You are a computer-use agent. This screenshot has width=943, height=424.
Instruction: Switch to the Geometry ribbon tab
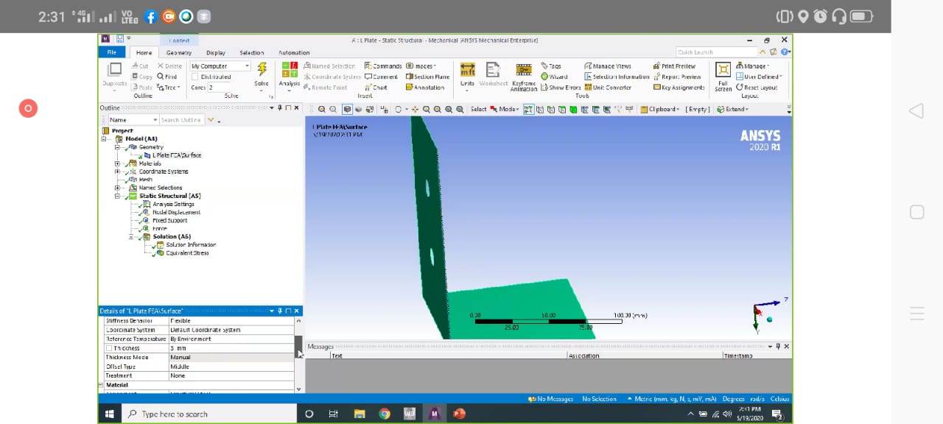click(x=179, y=53)
